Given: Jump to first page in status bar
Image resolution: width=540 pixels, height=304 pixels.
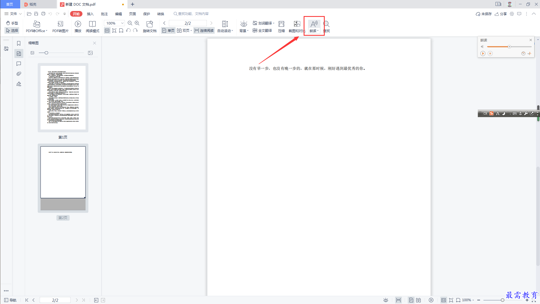Looking at the screenshot, I should (27, 300).
